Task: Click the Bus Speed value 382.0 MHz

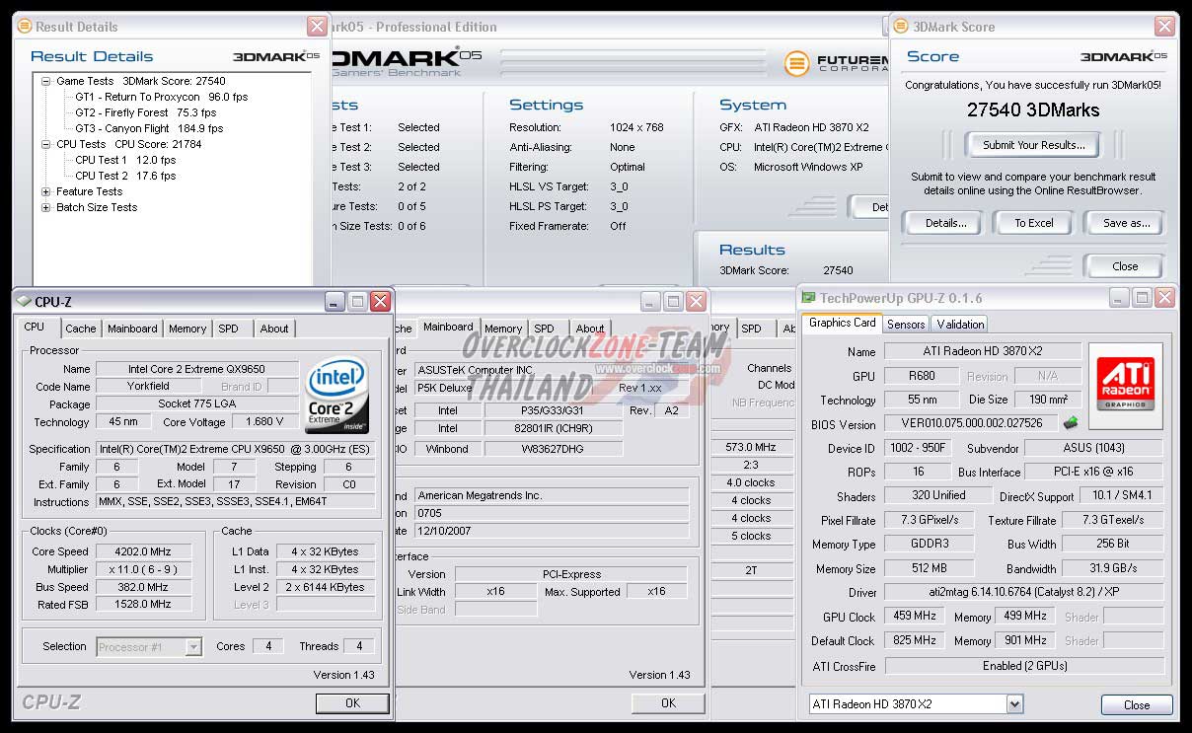Action: pyautogui.click(x=144, y=587)
